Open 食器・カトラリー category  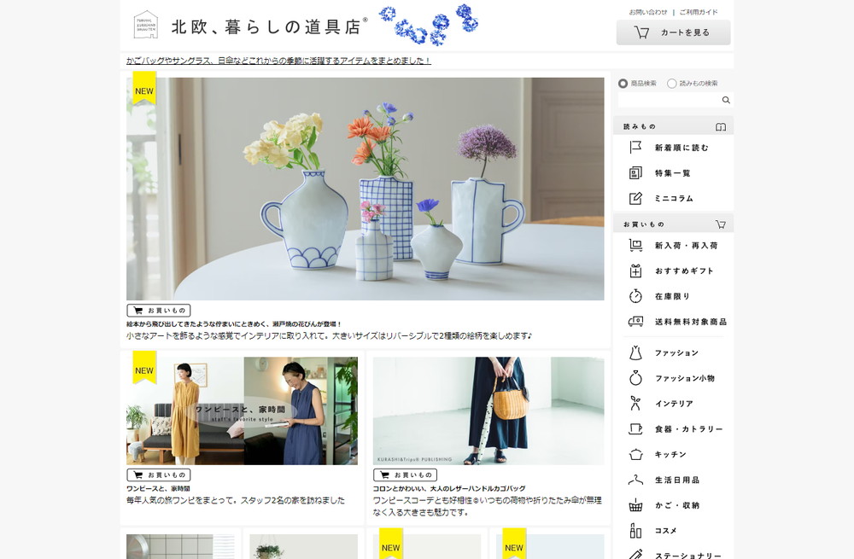click(x=689, y=429)
